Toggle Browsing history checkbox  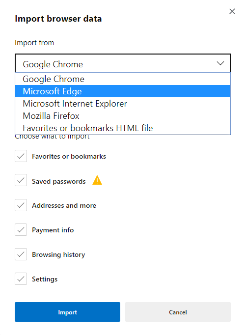[21, 254]
